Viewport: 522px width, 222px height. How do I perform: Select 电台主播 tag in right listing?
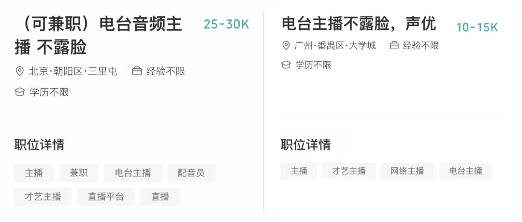point(465,171)
